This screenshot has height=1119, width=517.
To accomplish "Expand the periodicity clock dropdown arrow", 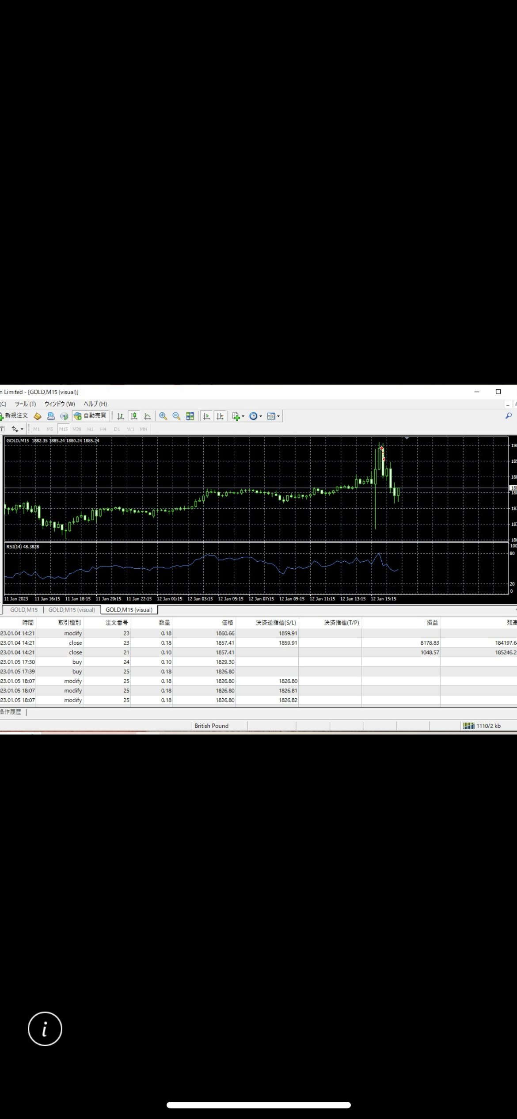I will click(261, 416).
